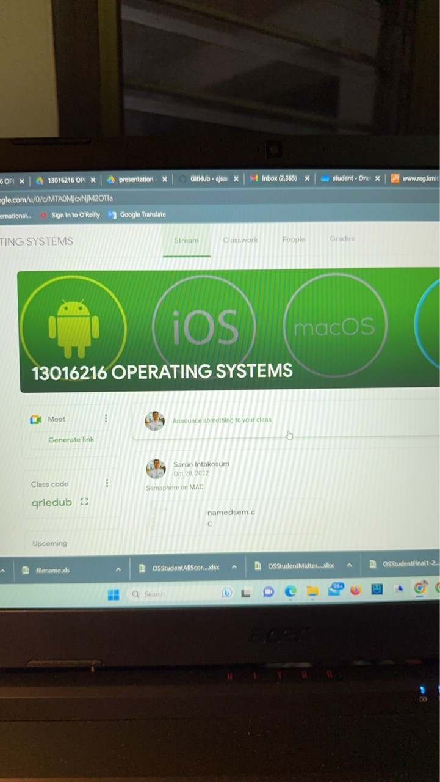Click Sarun Intakosum's profile picture on post
The height and width of the screenshot is (782, 440).
(156, 469)
